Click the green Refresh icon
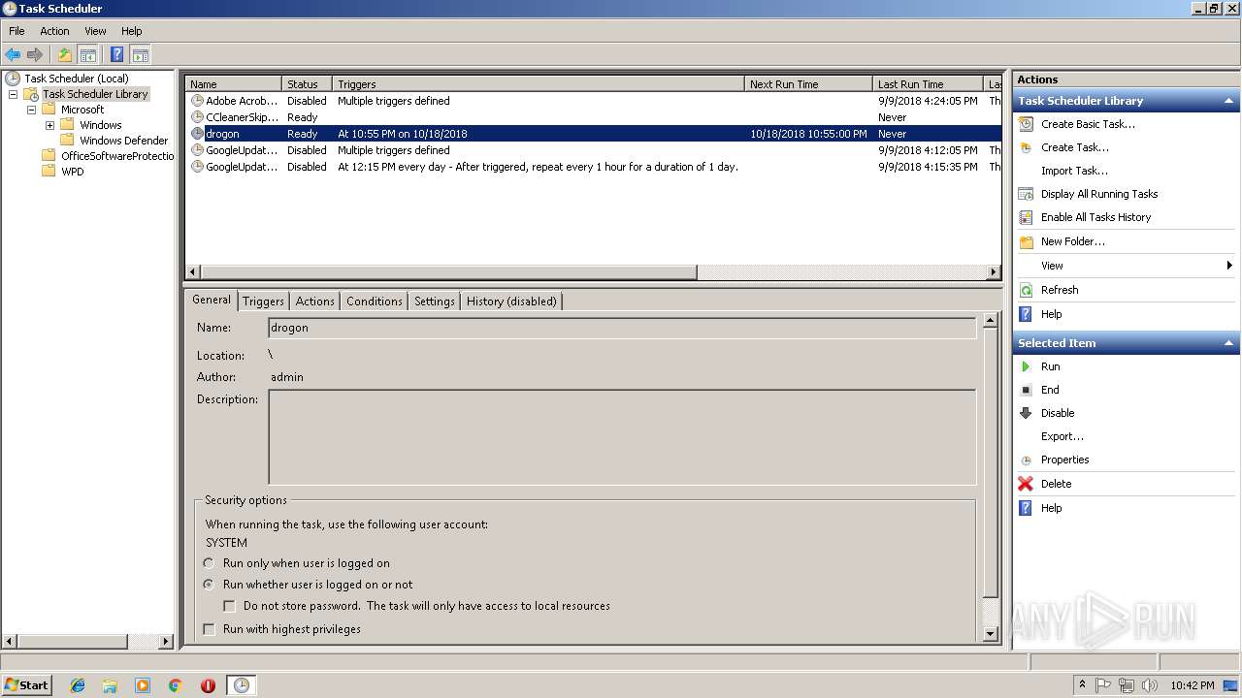 pos(1026,290)
